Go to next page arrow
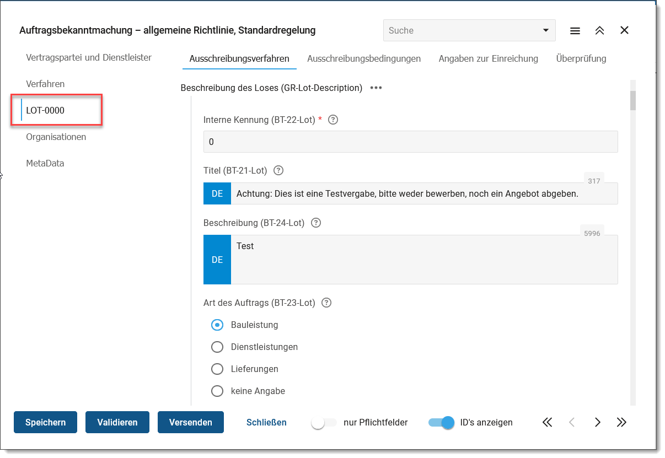The width and height of the screenshot is (665, 458). point(597,422)
